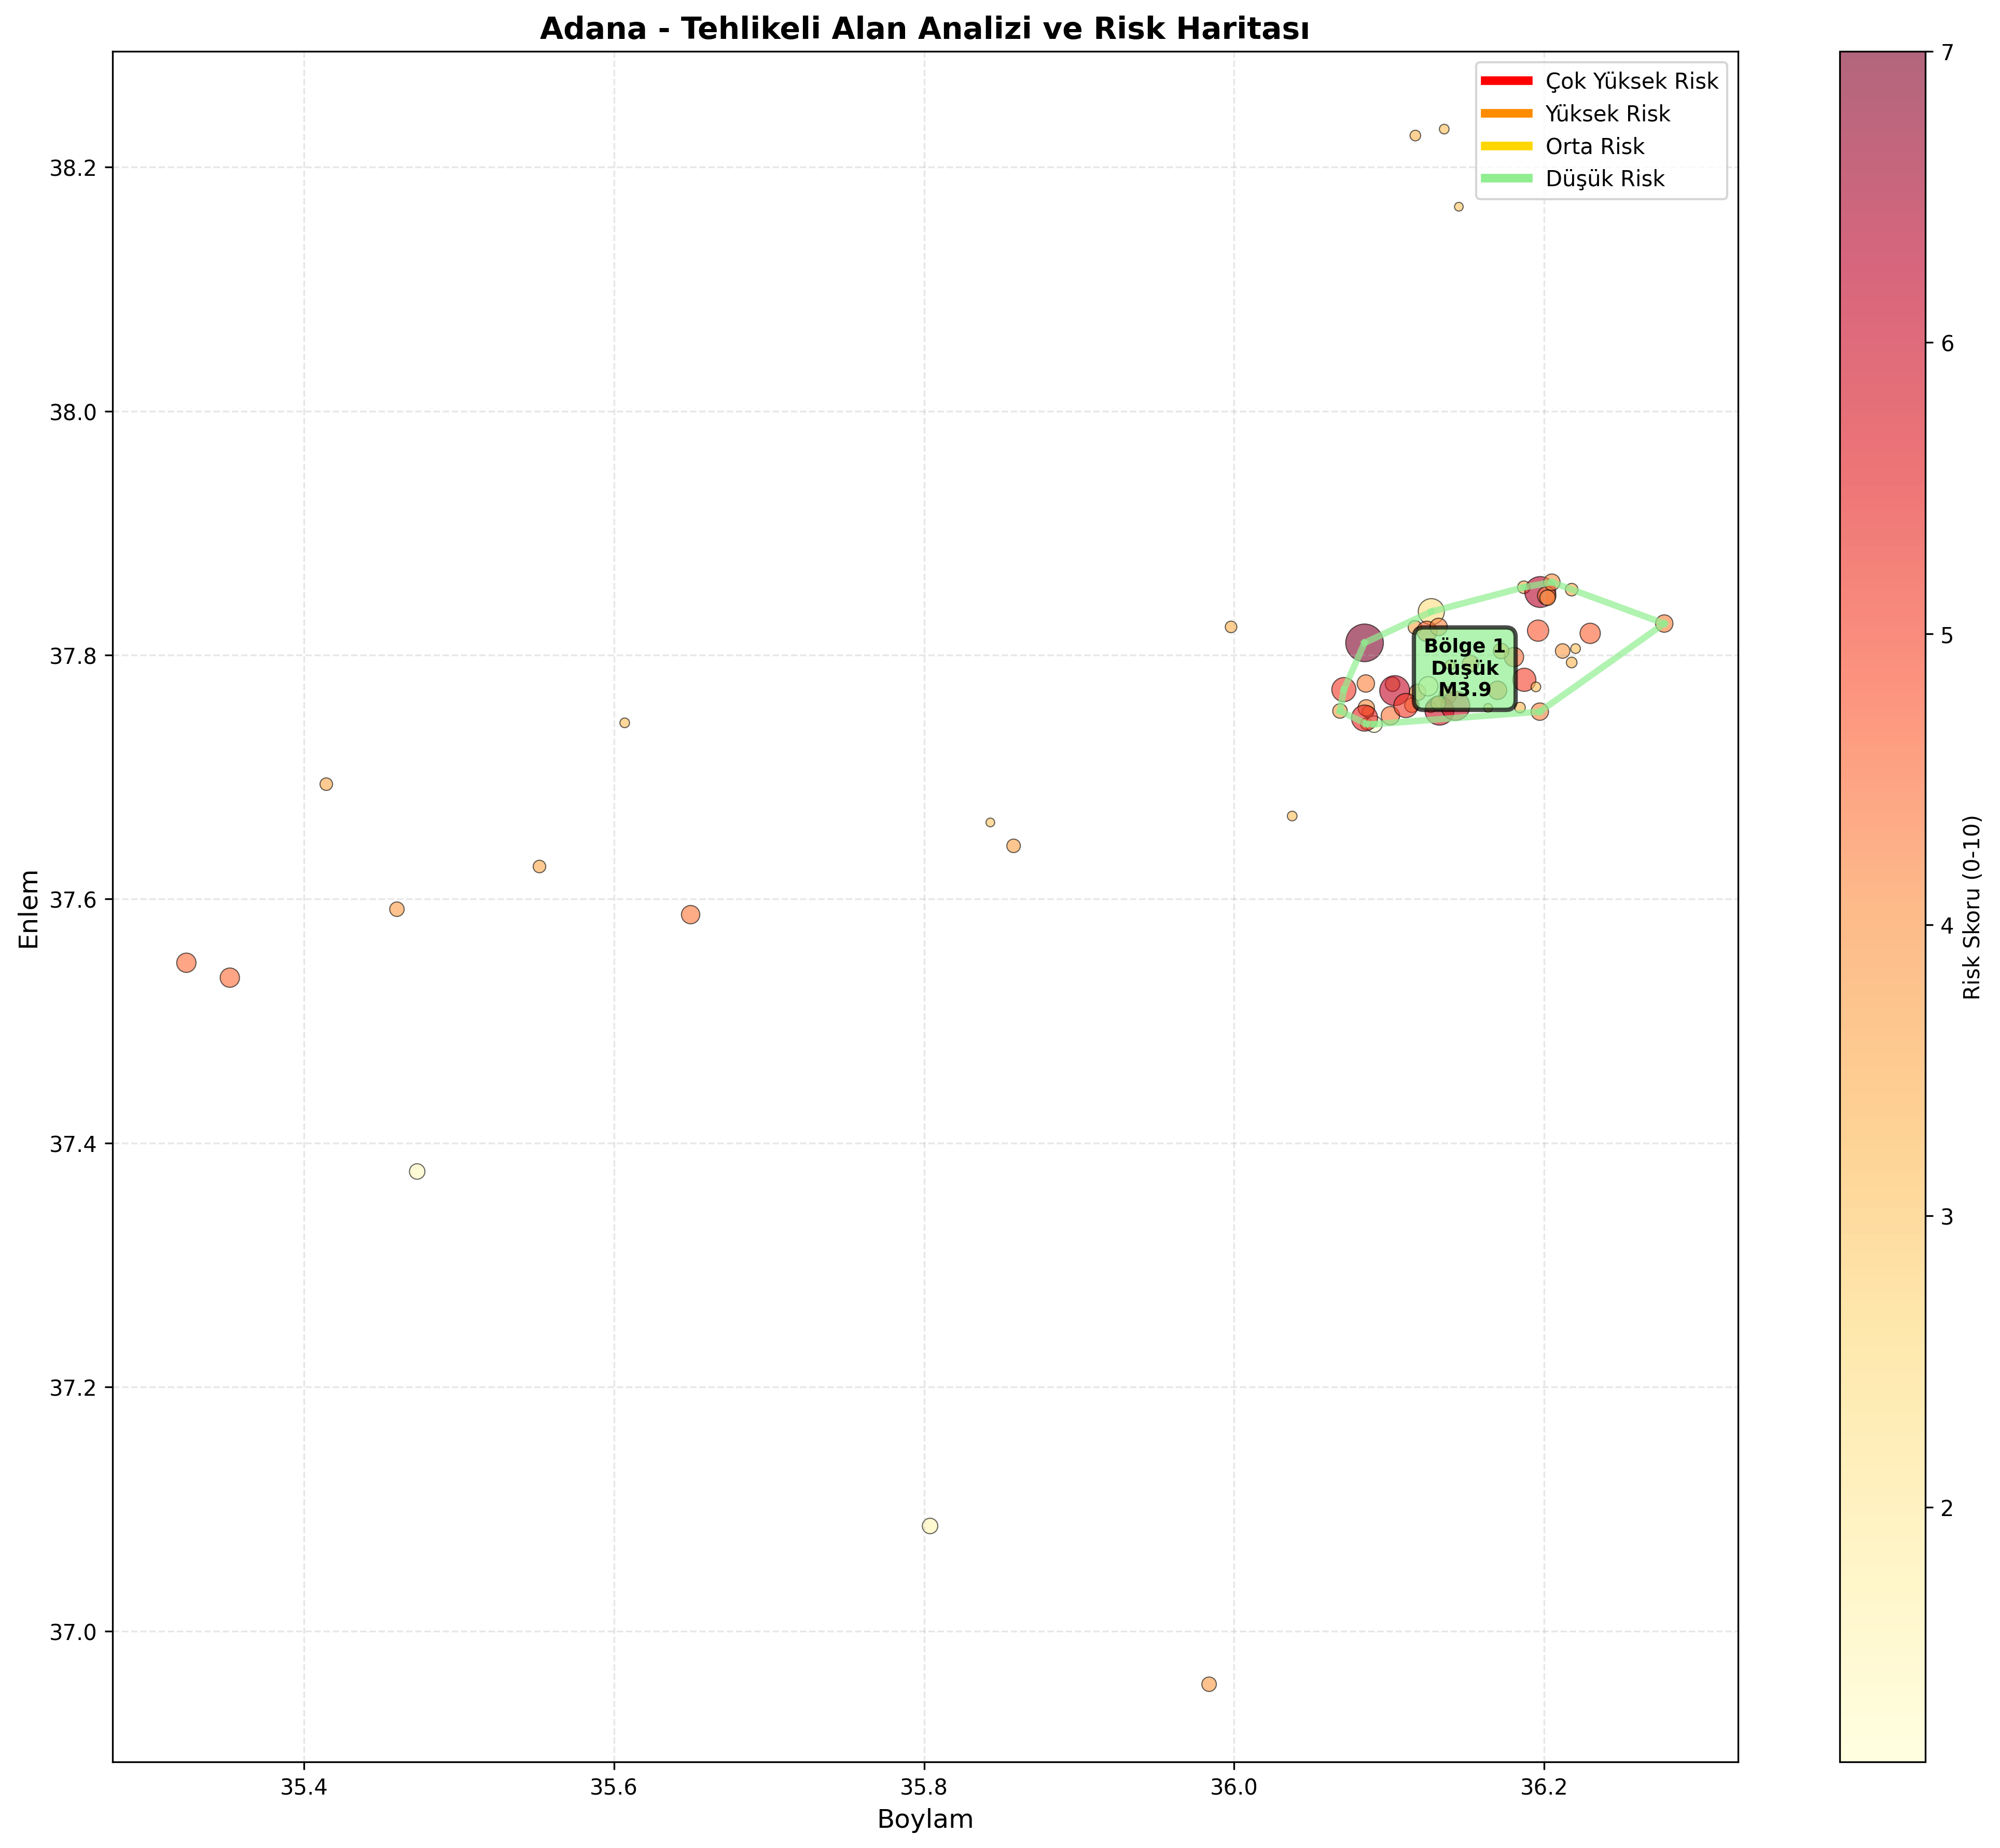The image size is (2000, 1848).
Task: Select the 'Orta Risk' legend label
Action: (x=1595, y=147)
